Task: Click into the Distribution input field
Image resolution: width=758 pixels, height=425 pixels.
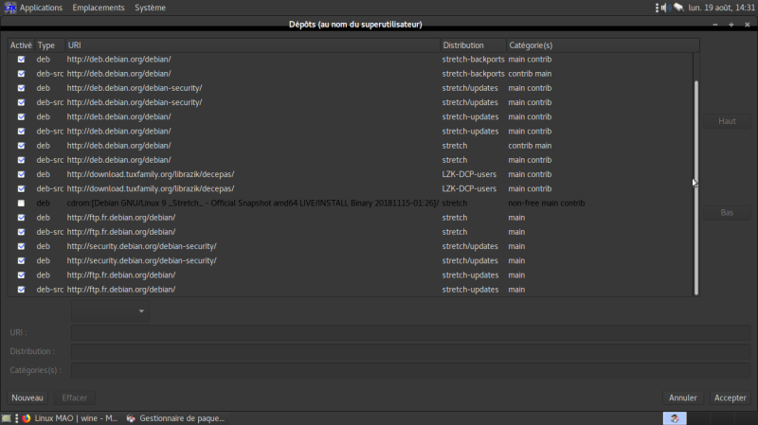Action: [411, 351]
